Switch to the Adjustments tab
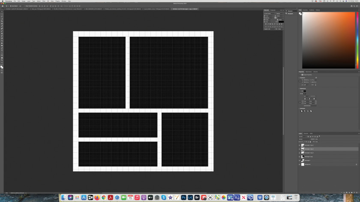Image resolution: width=360 pixels, height=202 pixels. 308,72
